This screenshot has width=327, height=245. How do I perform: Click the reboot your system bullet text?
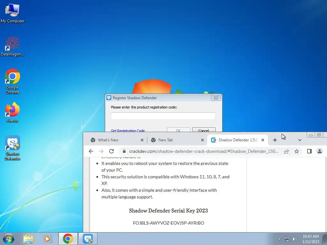[165, 167]
